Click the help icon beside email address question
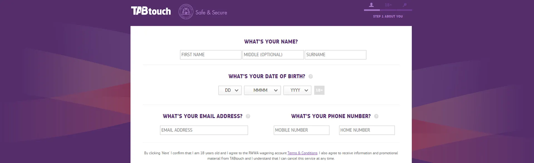 click(x=248, y=116)
